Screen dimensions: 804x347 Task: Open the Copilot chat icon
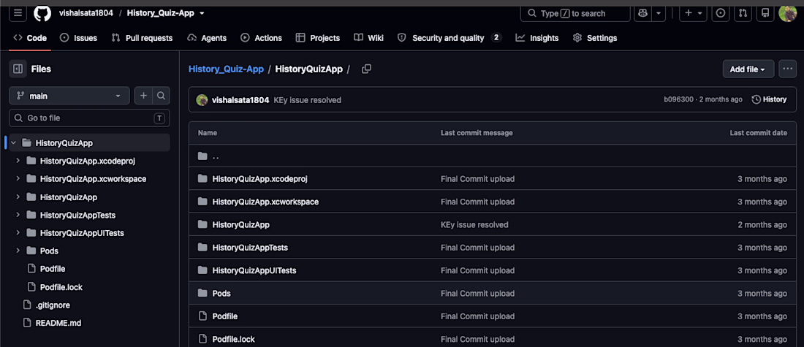tap(643, 13)
